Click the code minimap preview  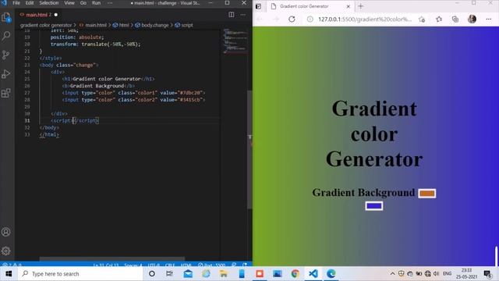(x=235, y=41)
